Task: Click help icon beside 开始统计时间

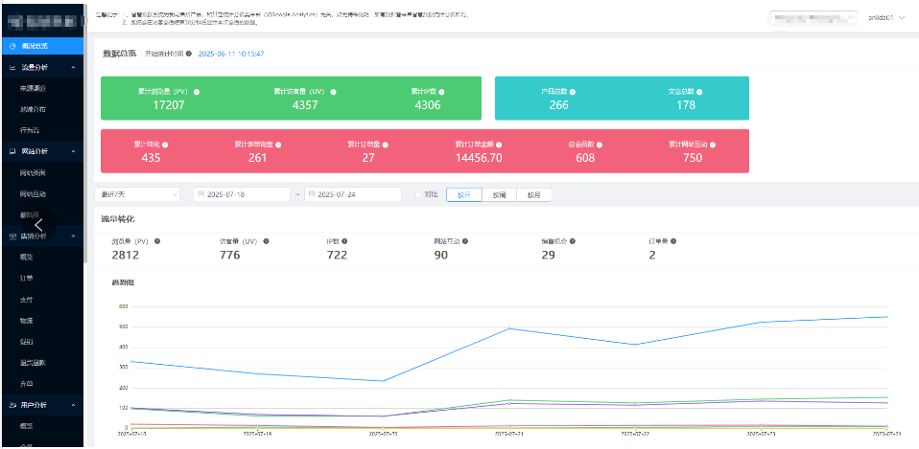Action: 189,54
